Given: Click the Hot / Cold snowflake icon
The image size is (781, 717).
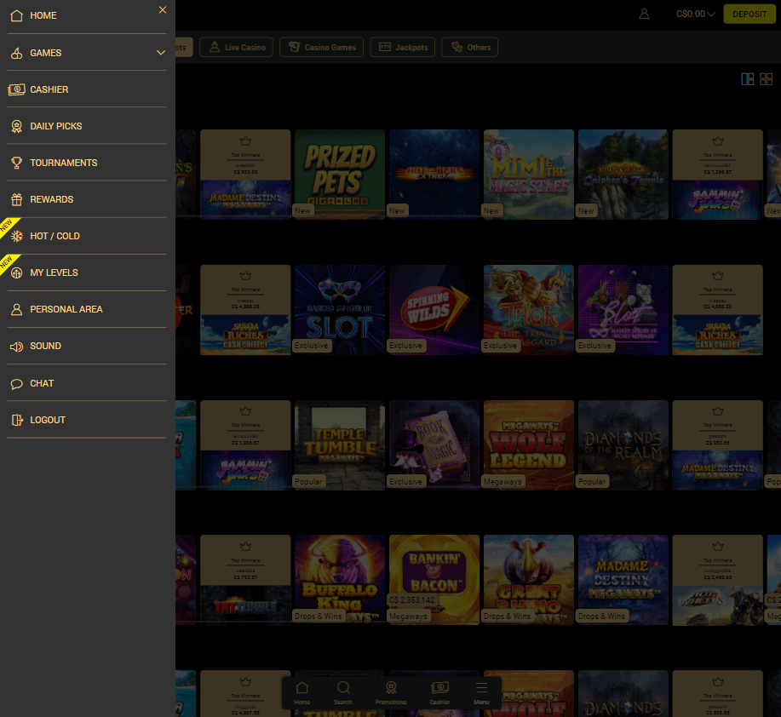Looking at the screenshot, I should [16, 236].
